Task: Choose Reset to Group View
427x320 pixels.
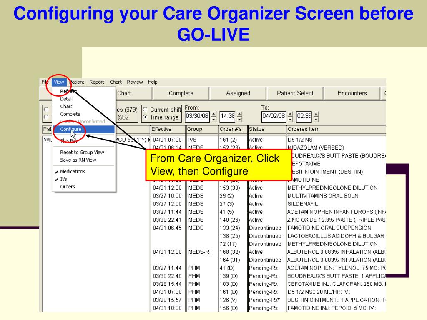Action: click(82, 152)
